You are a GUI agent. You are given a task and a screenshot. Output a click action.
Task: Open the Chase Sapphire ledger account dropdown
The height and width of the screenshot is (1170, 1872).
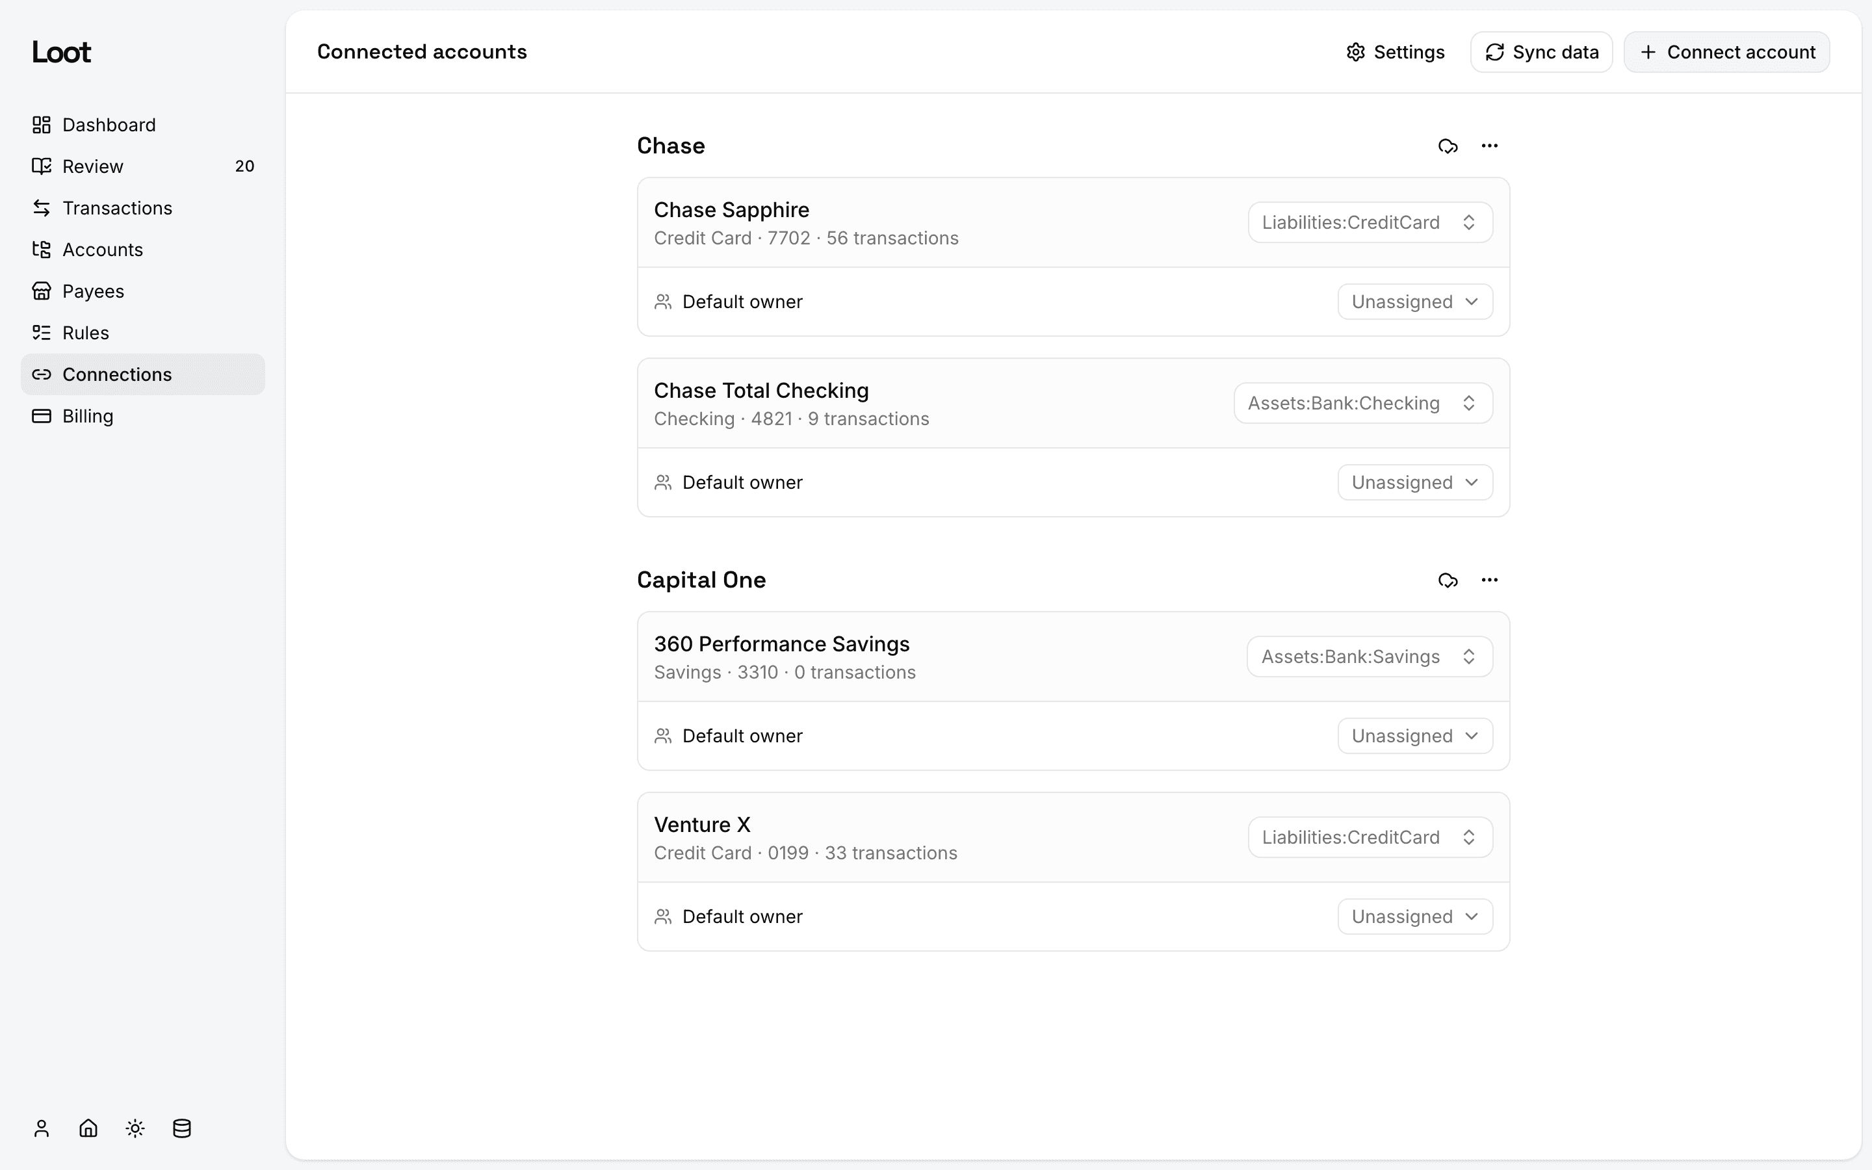tap(1370, 223)
